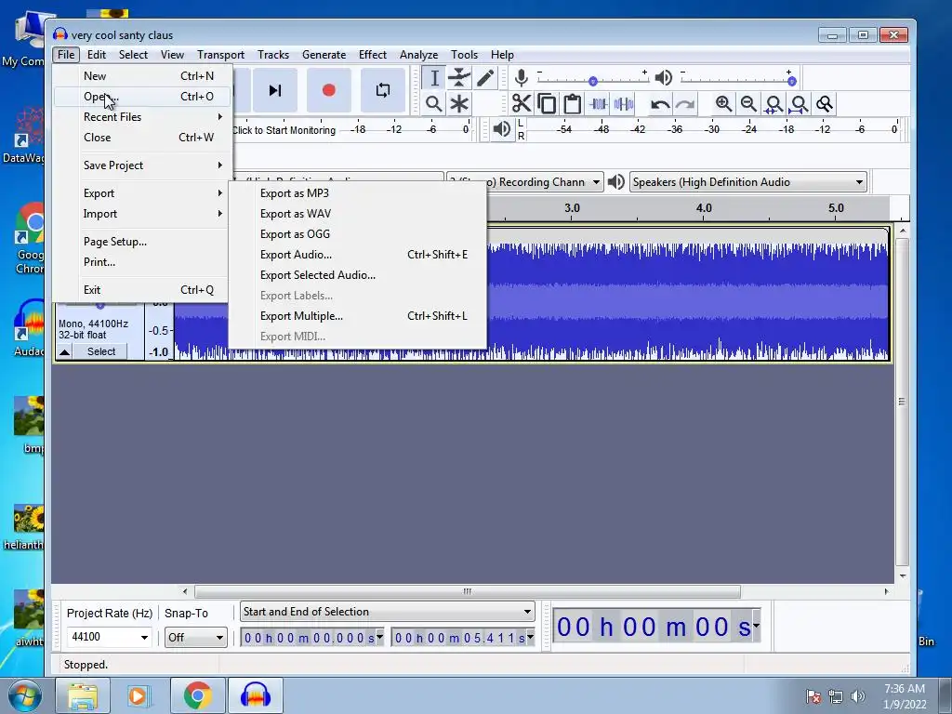Click the speaker icon beside Speakers device
The height and width of the screenshot is (714, 952).
[615, 181]
